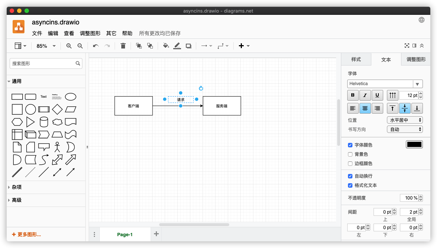The height and width of the screenshot is (248, 437).
Task: Add a new page with plus button
Action: (x=156, y=234)
